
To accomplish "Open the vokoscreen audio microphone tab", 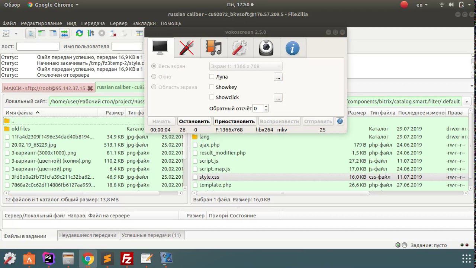I will [x=186, y=48].
